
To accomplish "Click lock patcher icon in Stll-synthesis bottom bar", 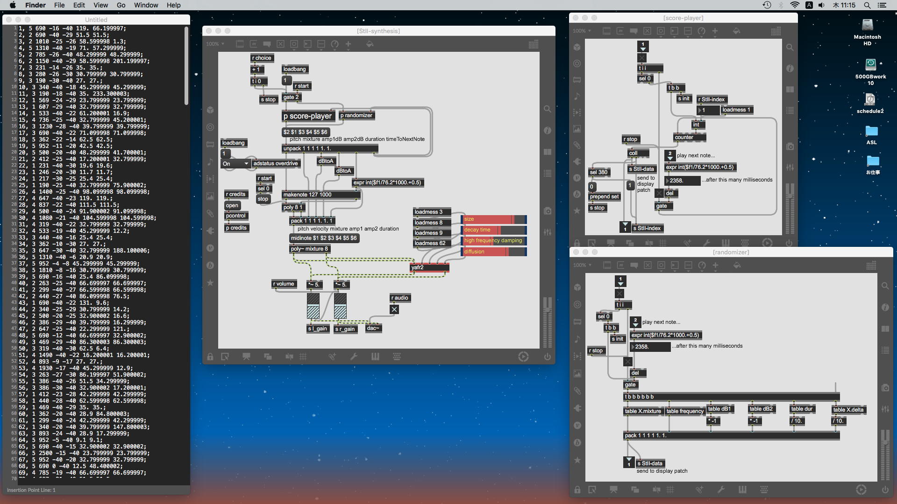I will (210, 357).
